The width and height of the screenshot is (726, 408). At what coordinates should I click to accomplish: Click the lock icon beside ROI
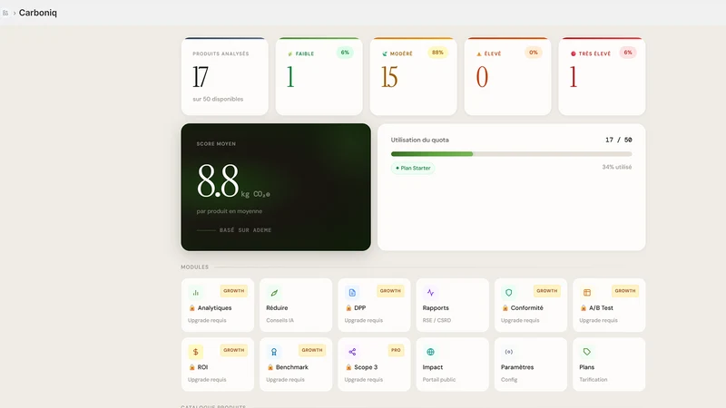click(x=191, y=367)
